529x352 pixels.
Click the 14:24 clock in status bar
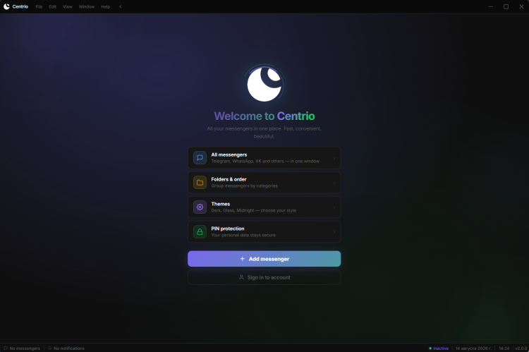click(x=504, y=348)
